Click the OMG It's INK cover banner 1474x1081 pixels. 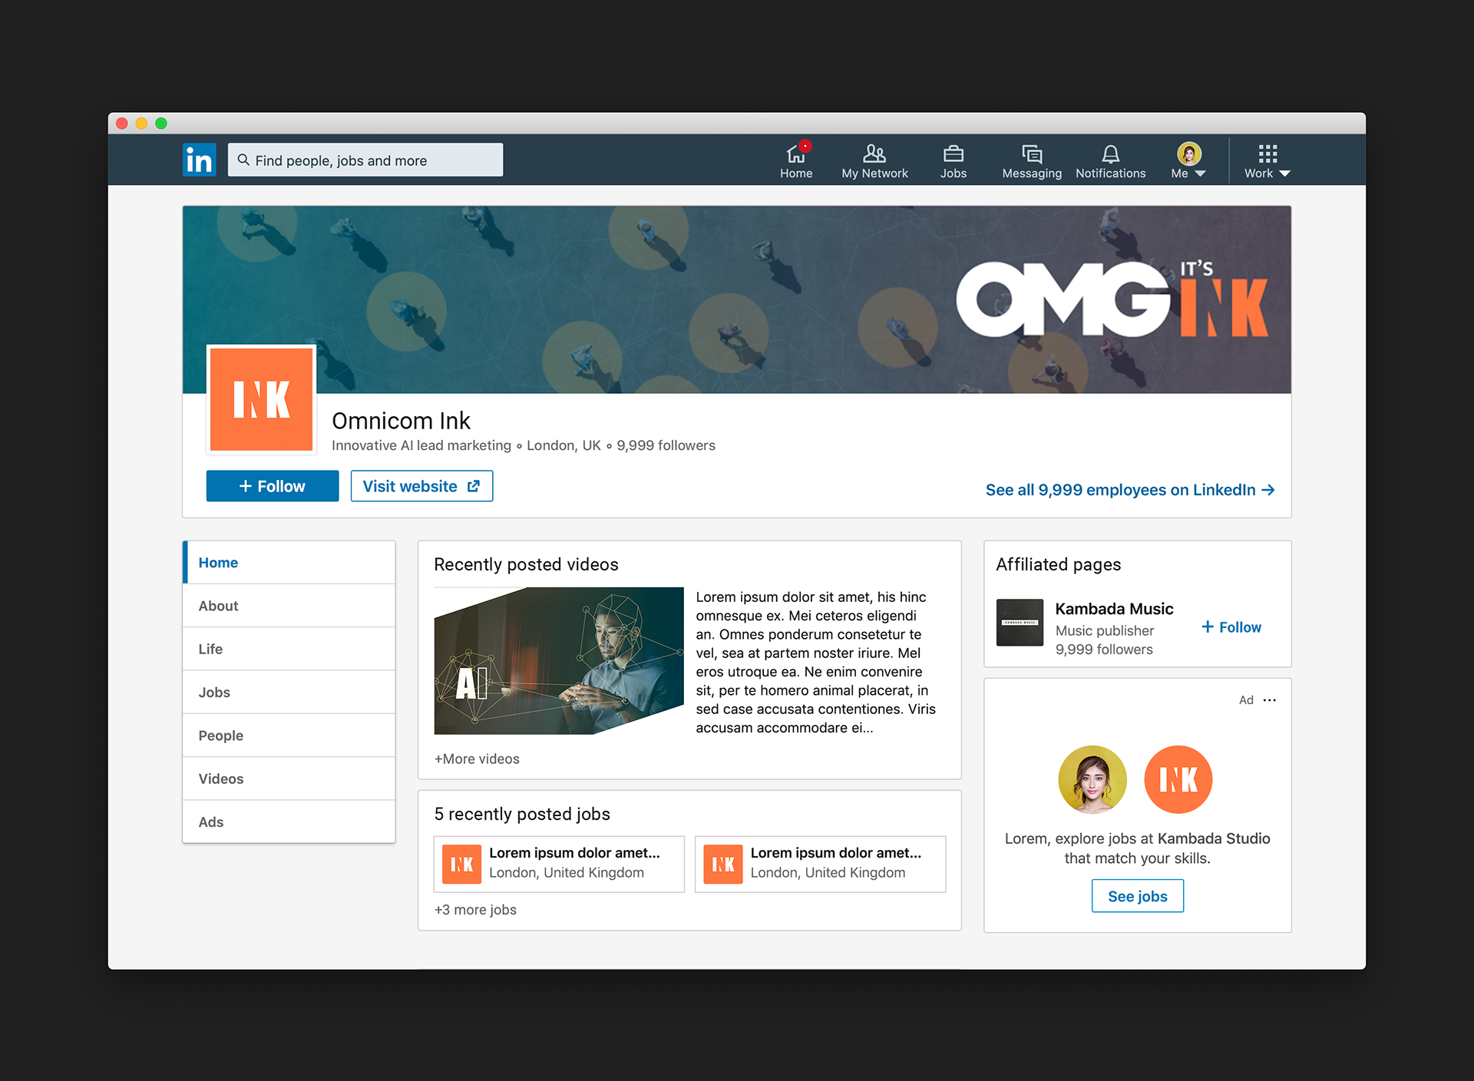(737, 299)
